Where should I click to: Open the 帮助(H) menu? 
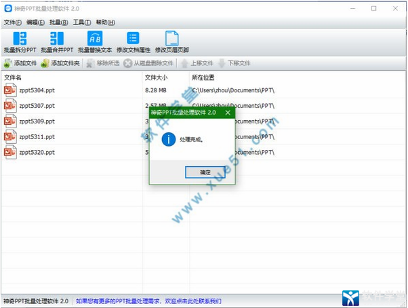pyautogui.click(x=106, y=22)
